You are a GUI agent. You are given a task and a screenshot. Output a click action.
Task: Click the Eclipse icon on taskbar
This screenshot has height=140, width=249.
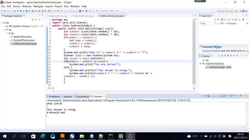point(130,136)
